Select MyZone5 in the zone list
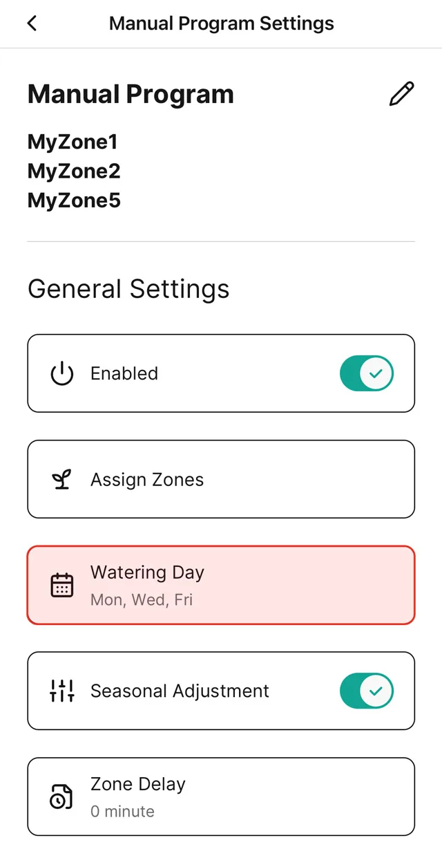 pos(74,201)
